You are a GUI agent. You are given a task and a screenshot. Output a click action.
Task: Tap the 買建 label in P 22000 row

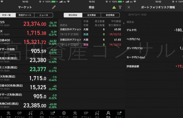[86, 45]
